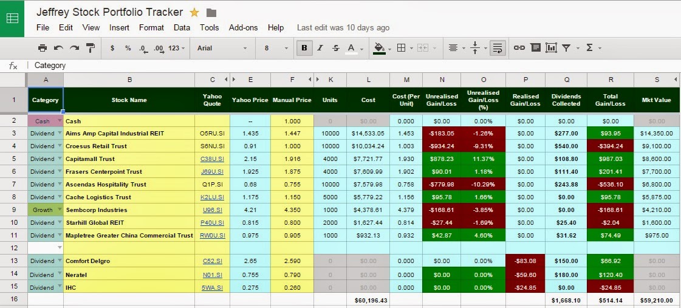Toggle bold formatting
This screenshot has height=308, width=681.
tap(304, 48)
